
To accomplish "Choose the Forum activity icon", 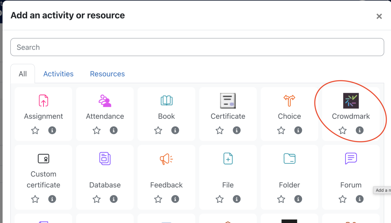I will tap(351, 158).
